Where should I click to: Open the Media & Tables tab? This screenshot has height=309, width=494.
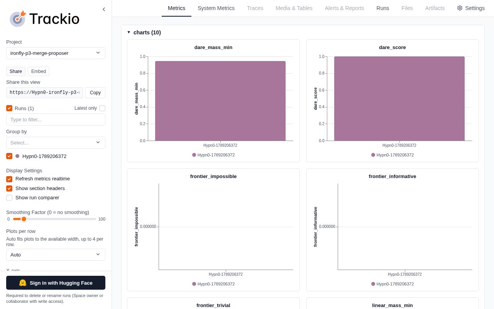[294, 8]
